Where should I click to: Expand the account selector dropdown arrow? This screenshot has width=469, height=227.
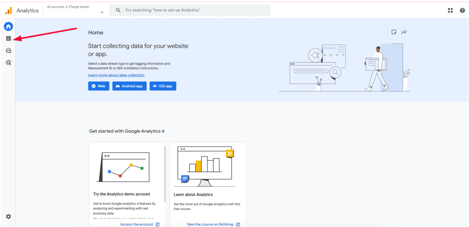coord(102,12)
